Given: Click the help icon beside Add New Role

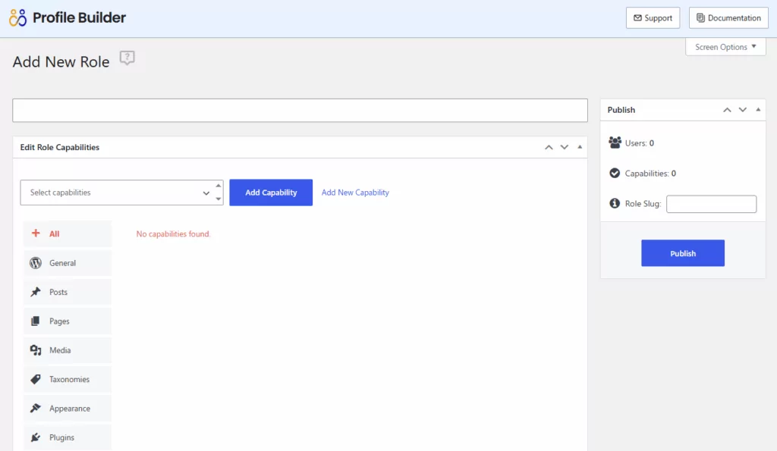Looking at the screenshot, I should coord(127,58).
